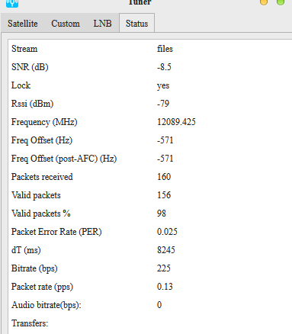292x334 pixels.
Task: Click the green maximize window button
Action: [x=281, y=2]
